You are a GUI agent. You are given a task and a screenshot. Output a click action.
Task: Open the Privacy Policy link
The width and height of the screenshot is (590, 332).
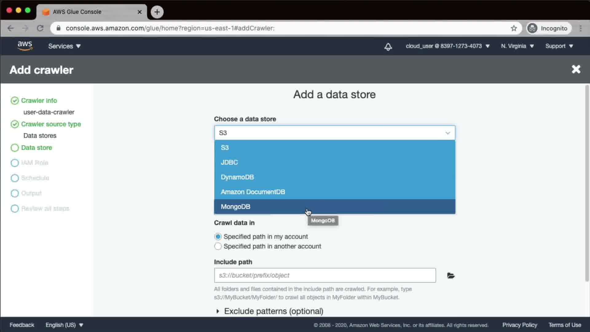(x=519, y=325)
